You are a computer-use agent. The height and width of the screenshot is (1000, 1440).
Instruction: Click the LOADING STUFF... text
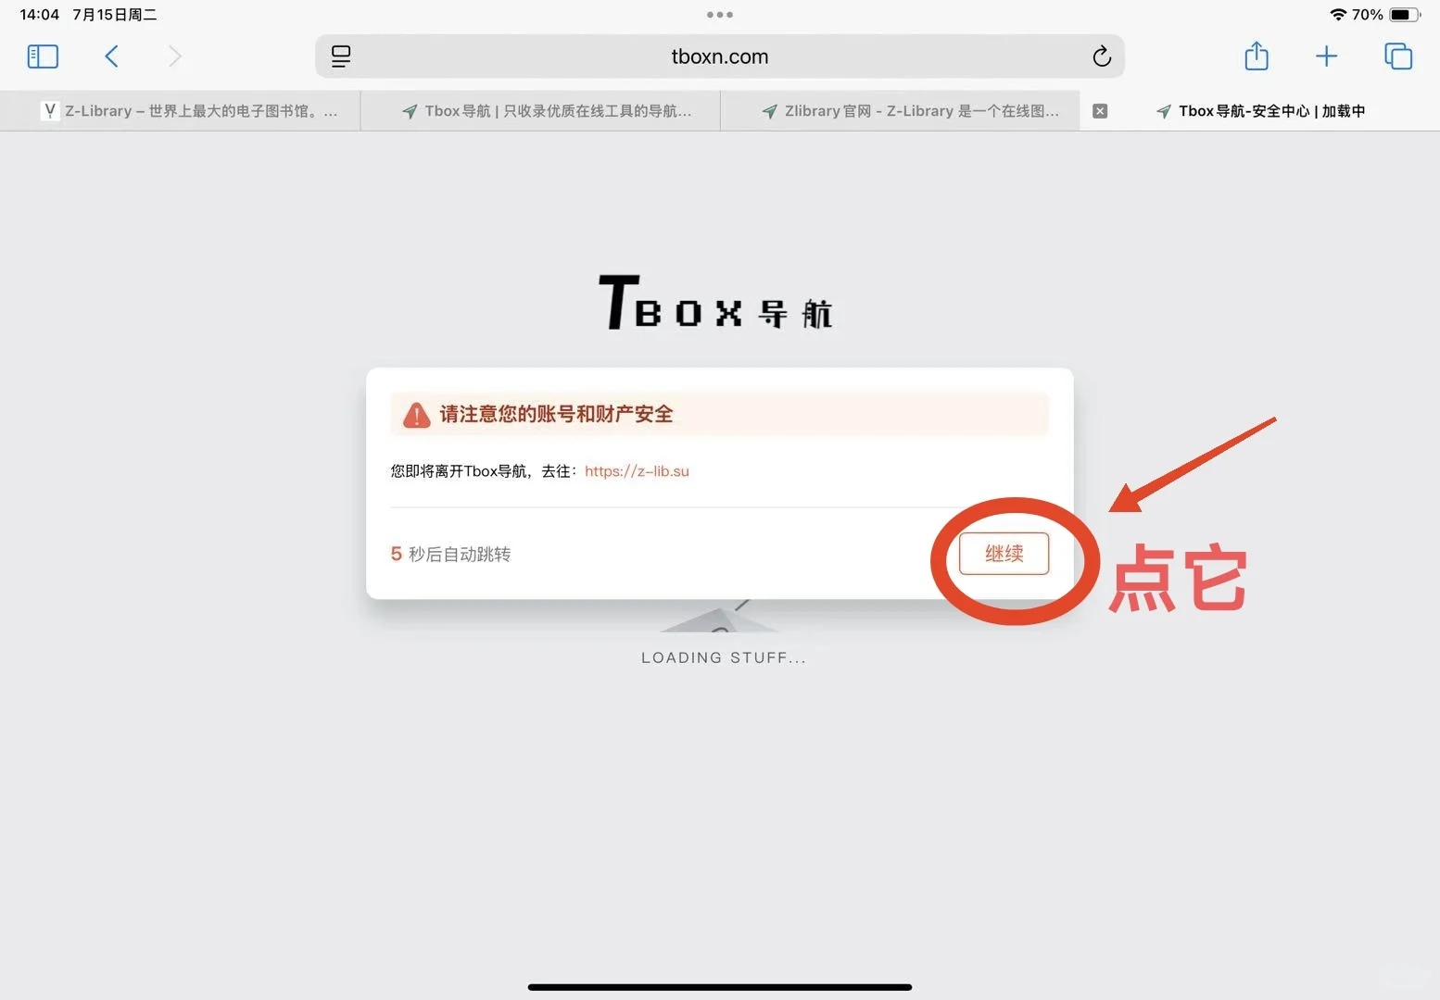pos(724,657)
